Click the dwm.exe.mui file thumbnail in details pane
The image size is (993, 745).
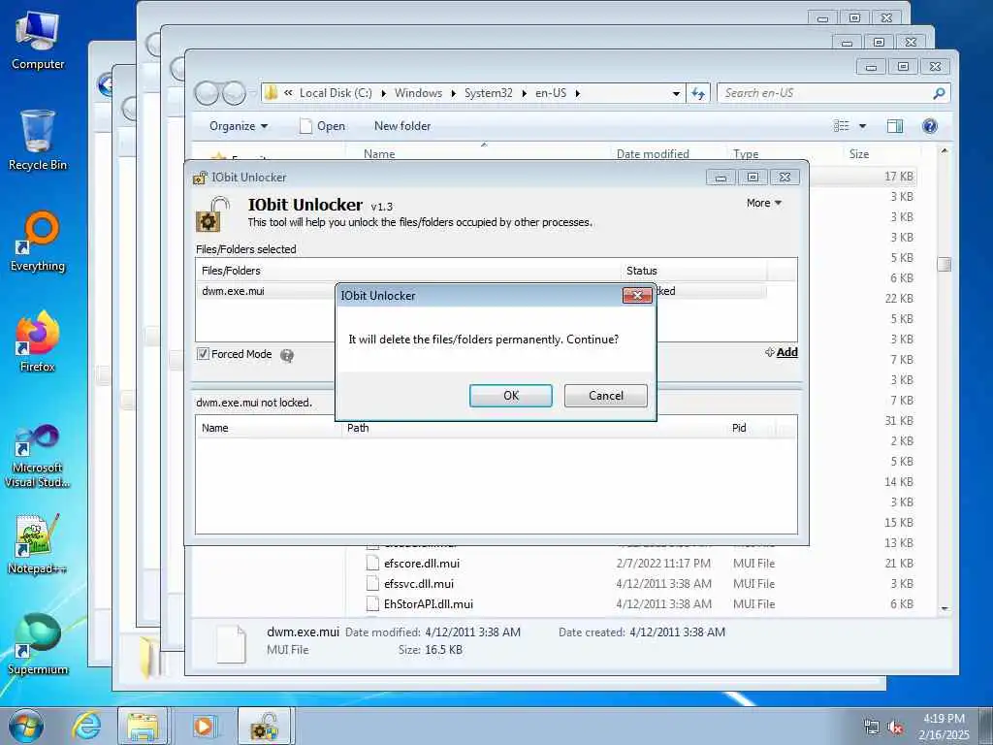[231, 644]
